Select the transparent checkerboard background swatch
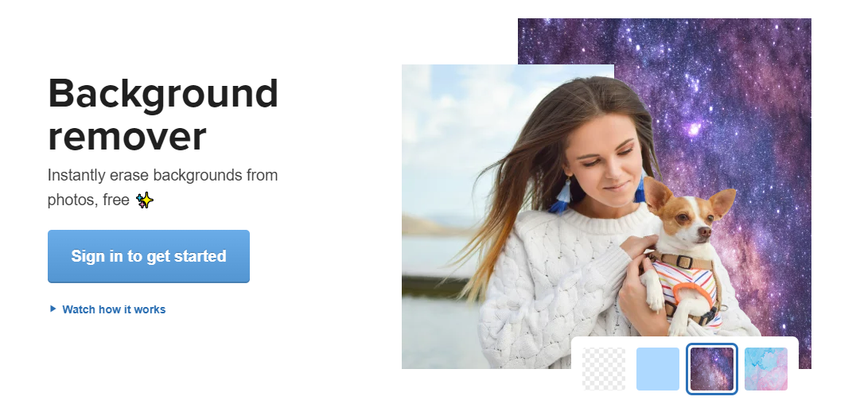The width and height of the screenshot is (856, 408). click(x=604, y=369)
